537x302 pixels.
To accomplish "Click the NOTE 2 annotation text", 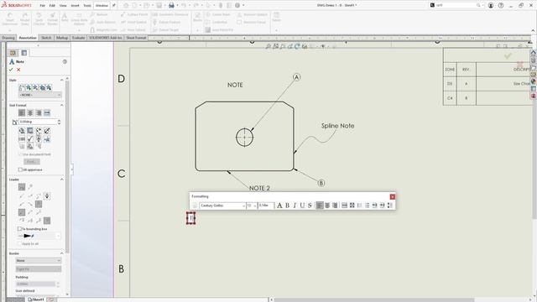I will pyautogui.click(x=259, y=188).
